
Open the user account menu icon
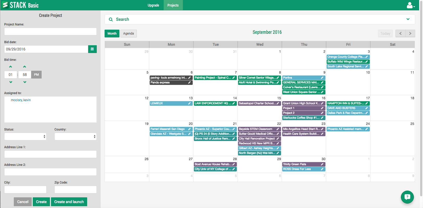(x=410, y=5)
